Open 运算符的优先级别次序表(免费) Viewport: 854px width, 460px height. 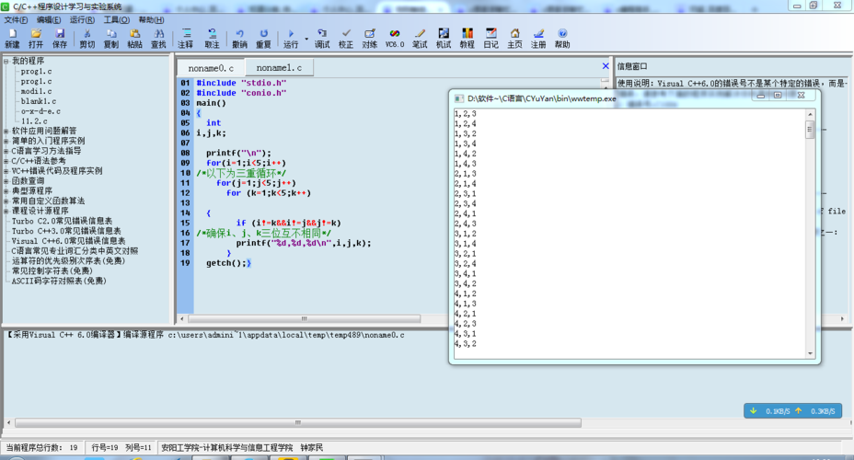tap(68, 260)
